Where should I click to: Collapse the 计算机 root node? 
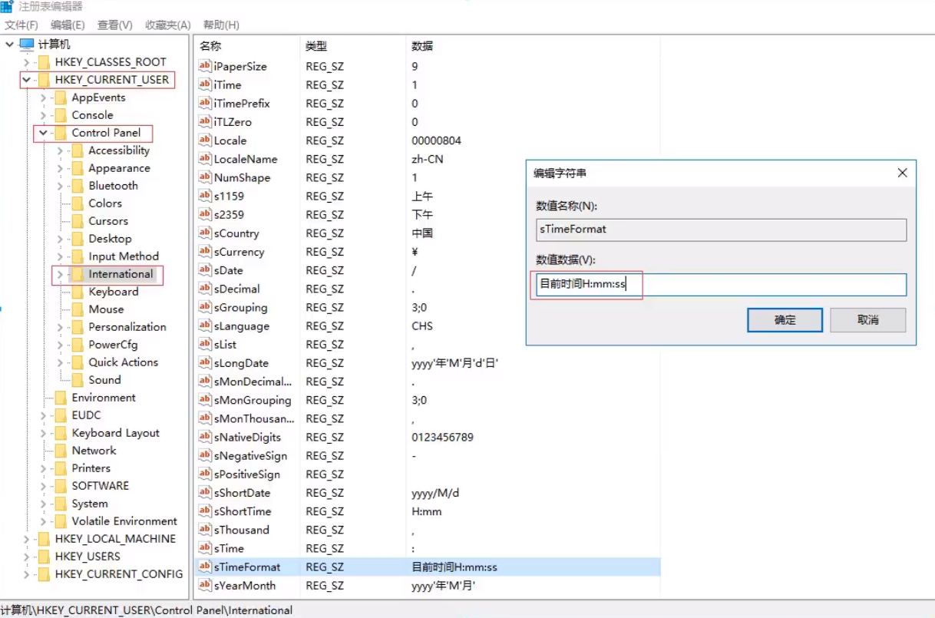[9, 45]
